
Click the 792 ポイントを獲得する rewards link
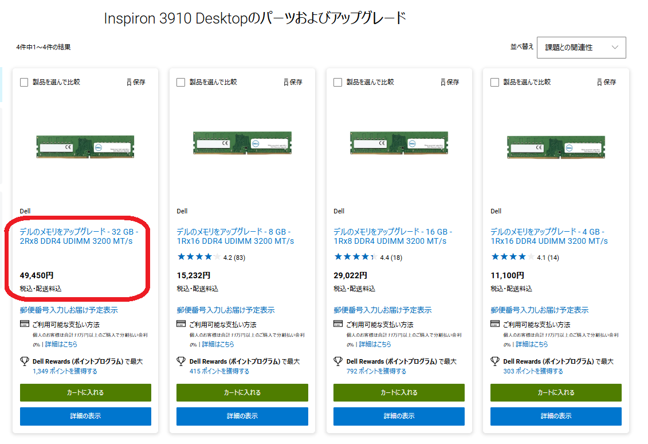pyautogui.click(x=376, y=371)
